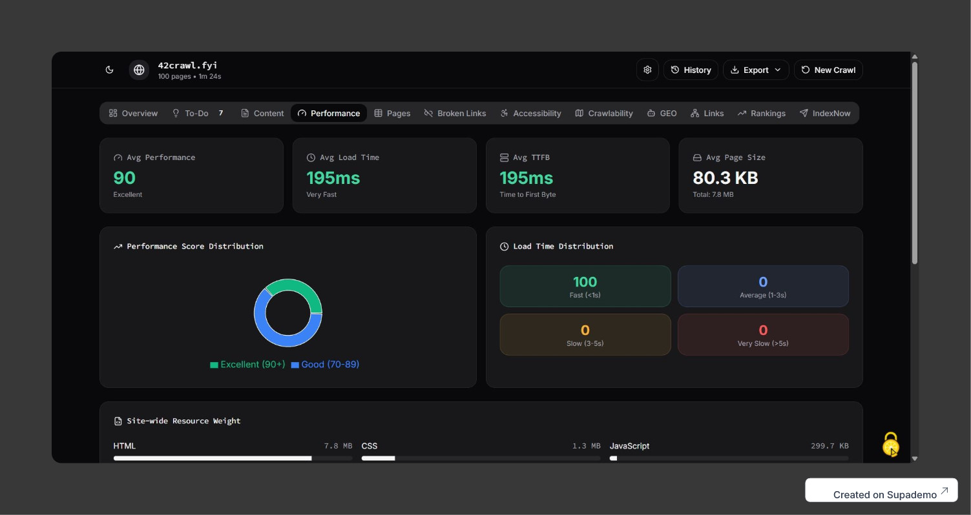Select the Pages tab
The image size is (971, 515).
point(392,113)
